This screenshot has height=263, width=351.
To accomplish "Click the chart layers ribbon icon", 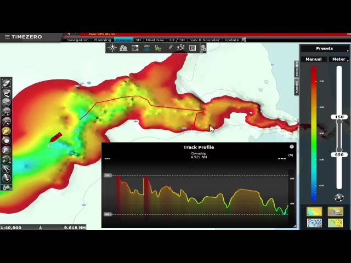I will click(x=123, y=48).
